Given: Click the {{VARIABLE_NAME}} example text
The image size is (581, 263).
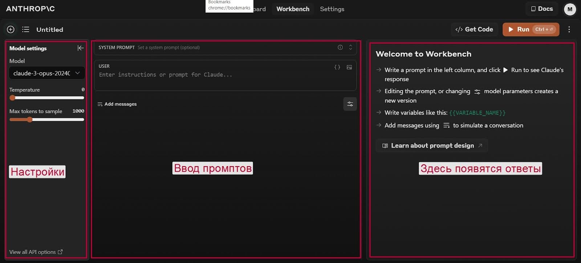Looking at the screenshot, I should [477, 113].
